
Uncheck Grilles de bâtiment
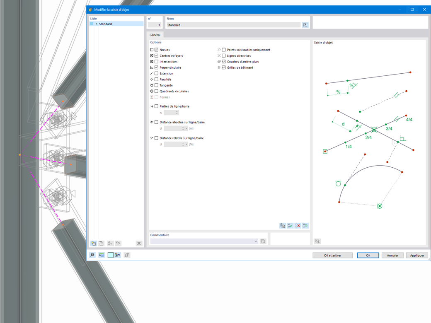click(x=224, y=67)
